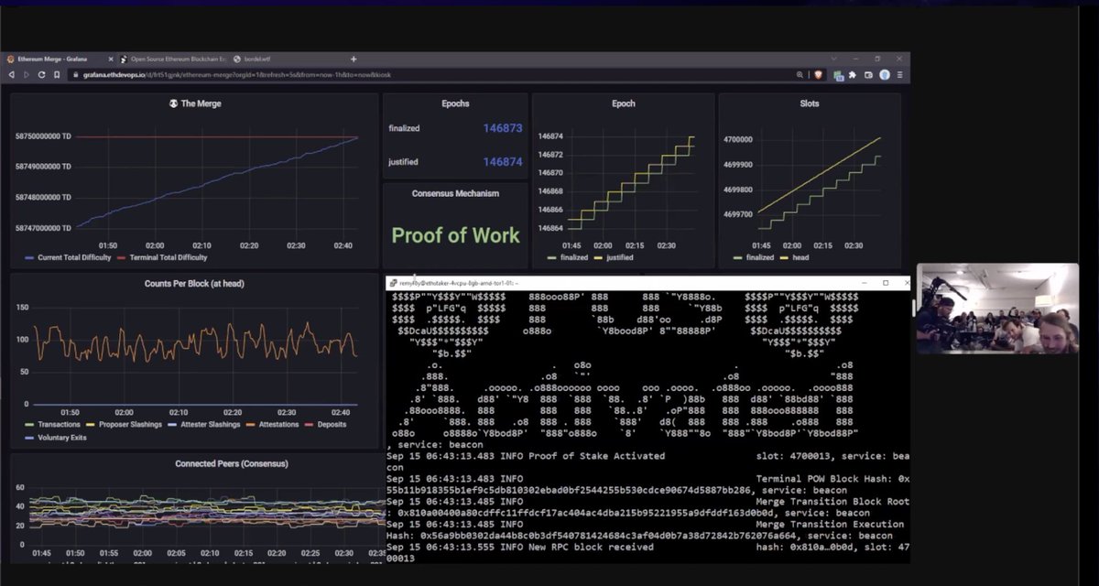Open the Consensus Mechanism panel title menu
Screen dimensions: 1099x586
tap(455, 193)
